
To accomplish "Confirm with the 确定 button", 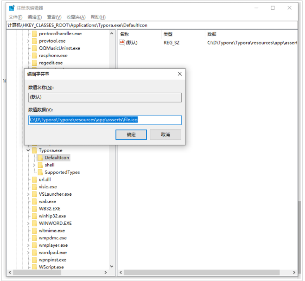I will tap(131, 134).
